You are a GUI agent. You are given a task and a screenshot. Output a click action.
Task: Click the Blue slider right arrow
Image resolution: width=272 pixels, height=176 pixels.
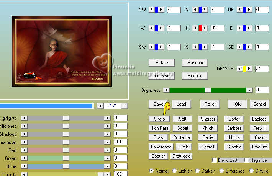pyautogui.click(x=107, y=166)
